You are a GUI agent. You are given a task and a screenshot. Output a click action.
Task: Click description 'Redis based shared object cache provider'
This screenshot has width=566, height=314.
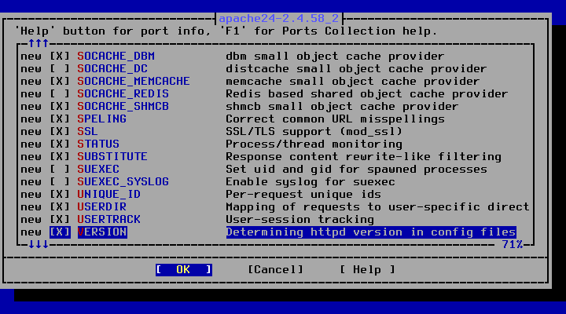(x=367, y=94)
